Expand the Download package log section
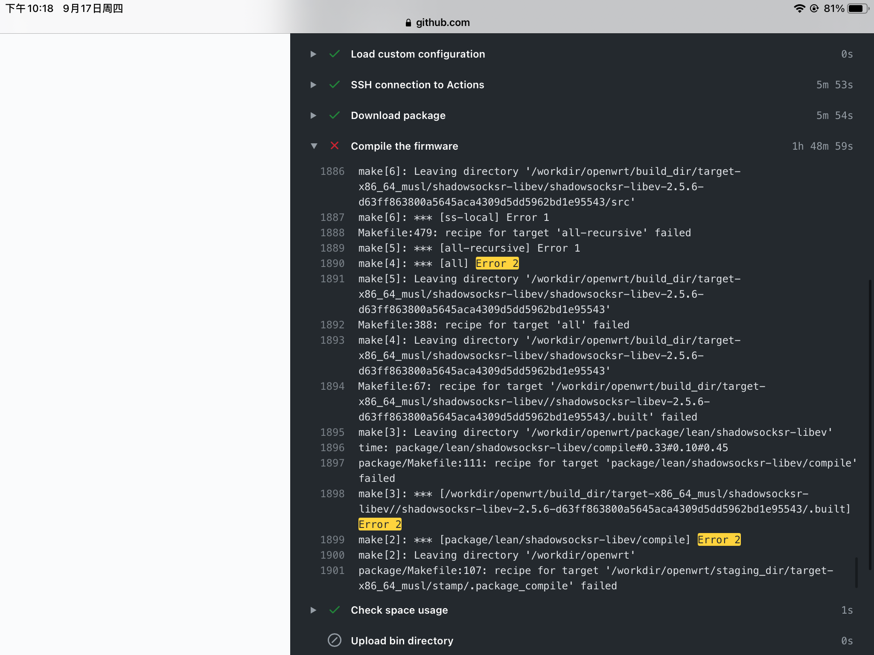 pos(314,116)
